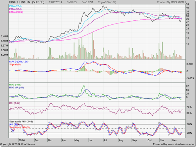The height and width of the screenshot is (147, 196).
Task: Click the 6.45M volume axis label
Action: (4, 36)
